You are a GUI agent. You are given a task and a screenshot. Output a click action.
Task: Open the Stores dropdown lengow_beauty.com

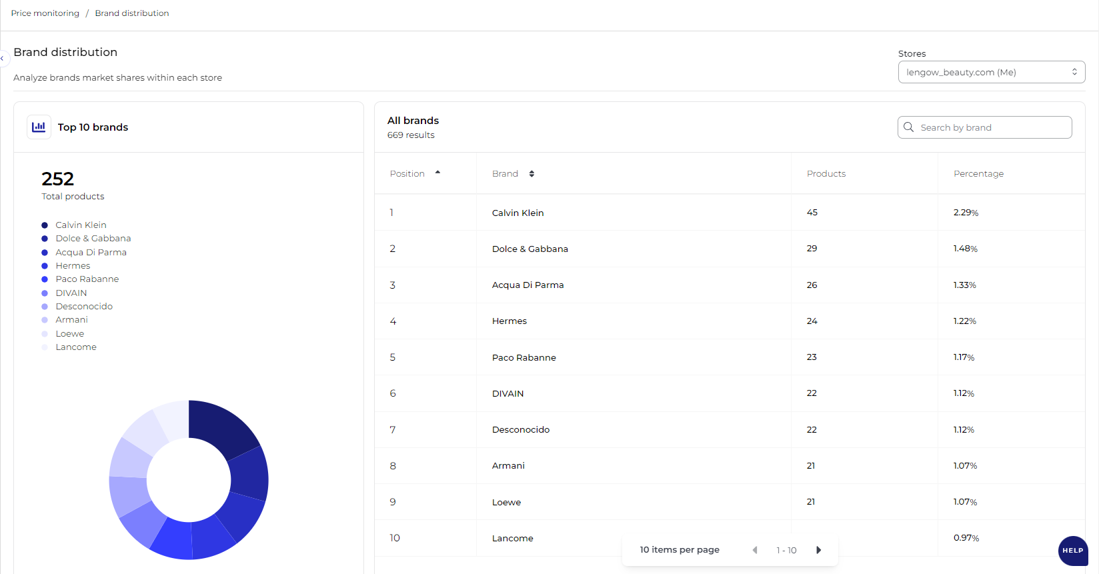click(991, 72)
